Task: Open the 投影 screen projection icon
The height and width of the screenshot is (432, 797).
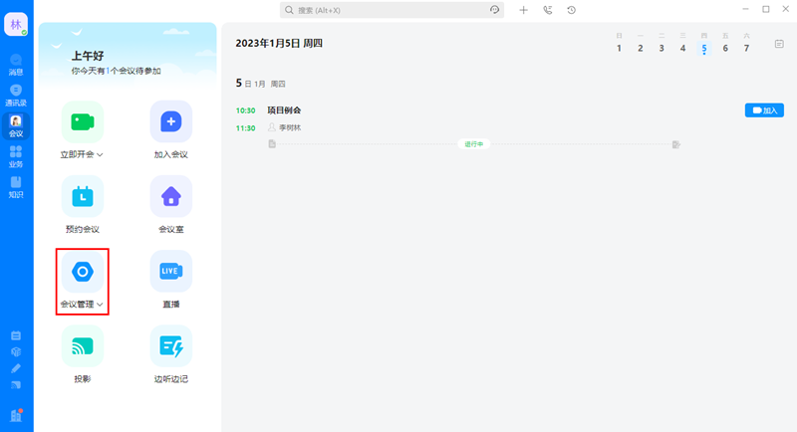Action: (x=83, y=346)
